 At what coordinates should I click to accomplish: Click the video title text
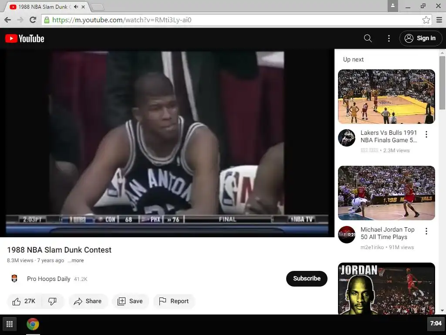tap(59, 250)
